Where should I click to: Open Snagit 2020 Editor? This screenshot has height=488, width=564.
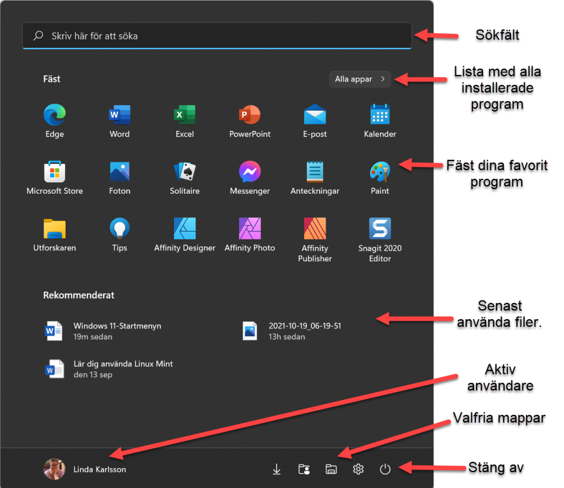pyautogui.click(x=380, y=240)
